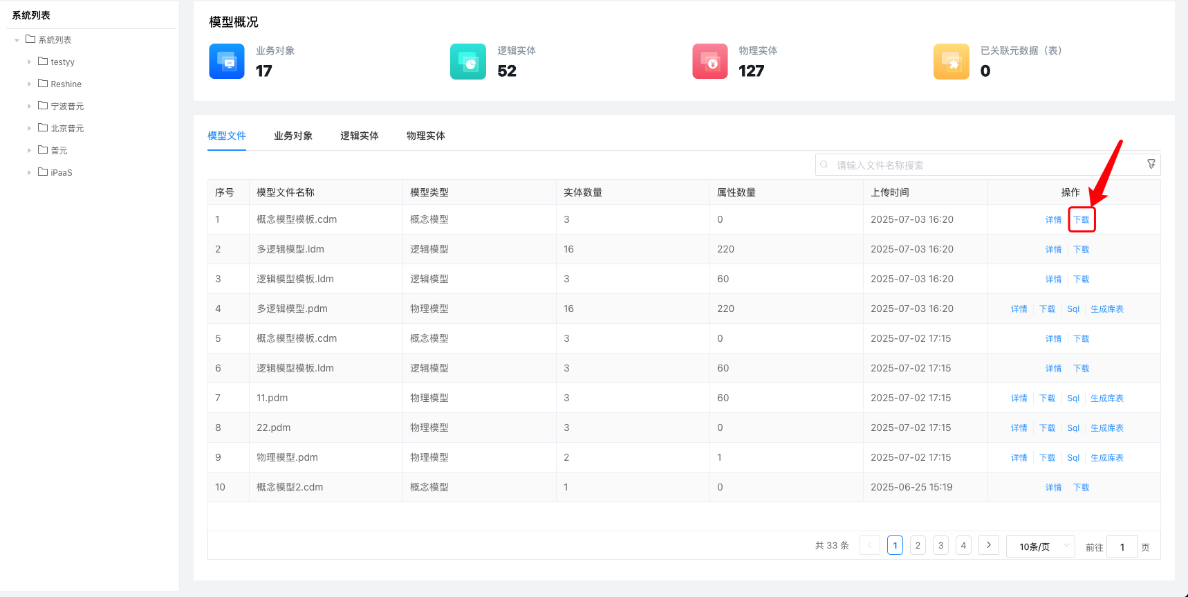Image resolution: width=1188 pixels, height=597 pixels.
Task: Go to page 3 in pagination
Action: tap(940, 546)
